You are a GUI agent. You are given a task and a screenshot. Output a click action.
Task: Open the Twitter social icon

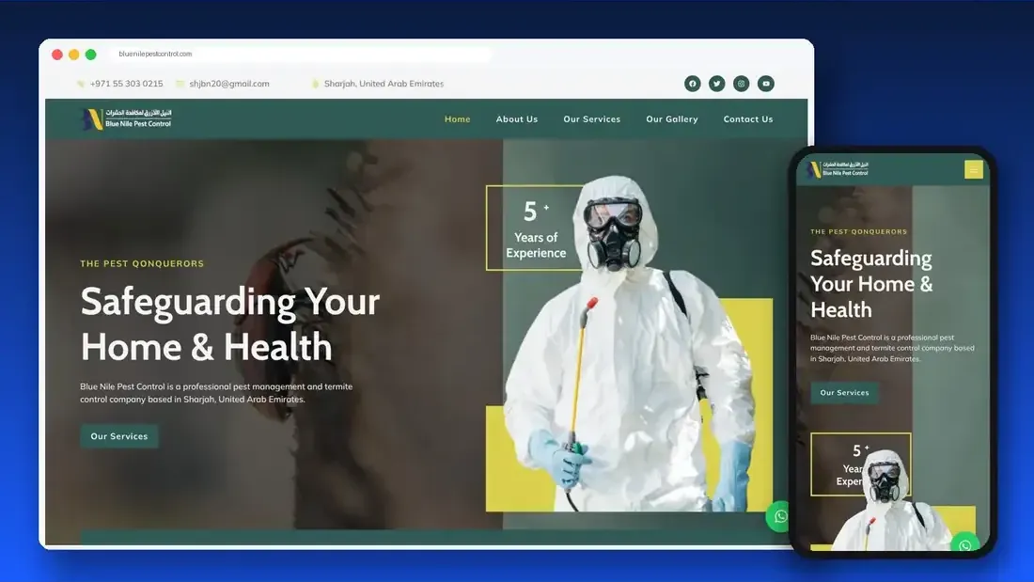[717, 84]
